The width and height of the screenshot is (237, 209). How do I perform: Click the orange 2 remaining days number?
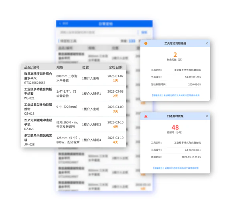click(x=175, y=55)
